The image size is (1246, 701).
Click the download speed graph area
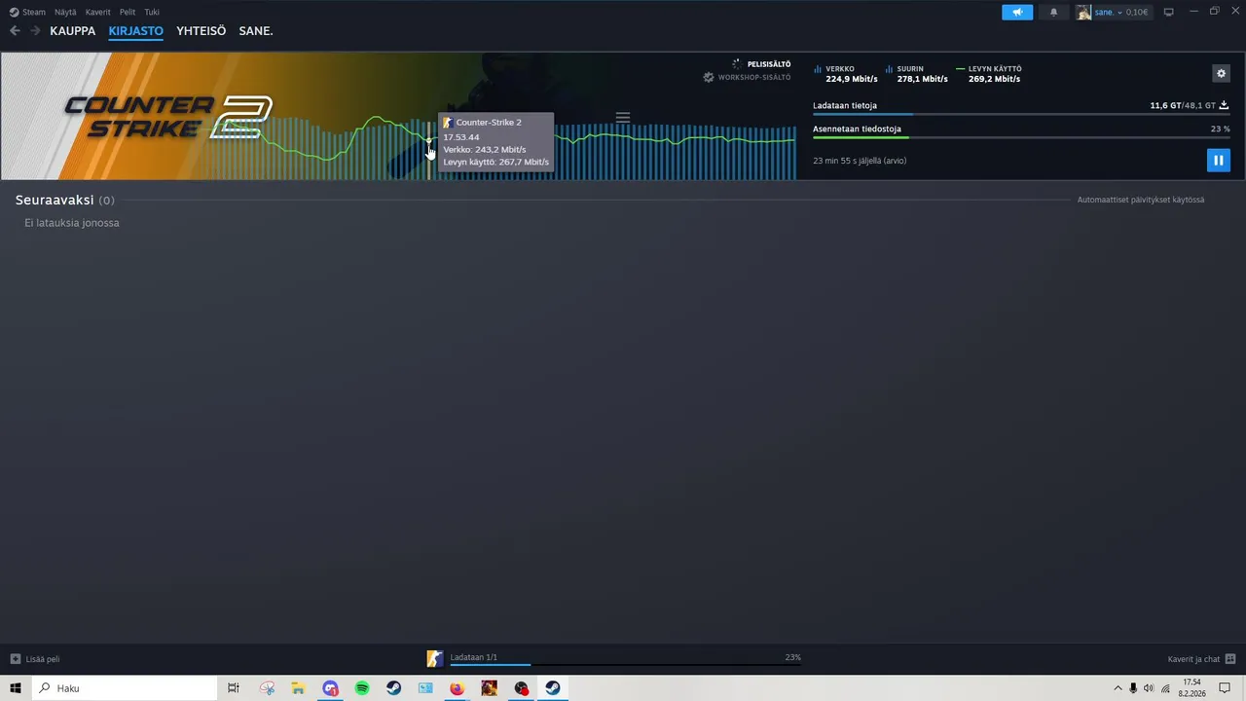click(503, 148)
